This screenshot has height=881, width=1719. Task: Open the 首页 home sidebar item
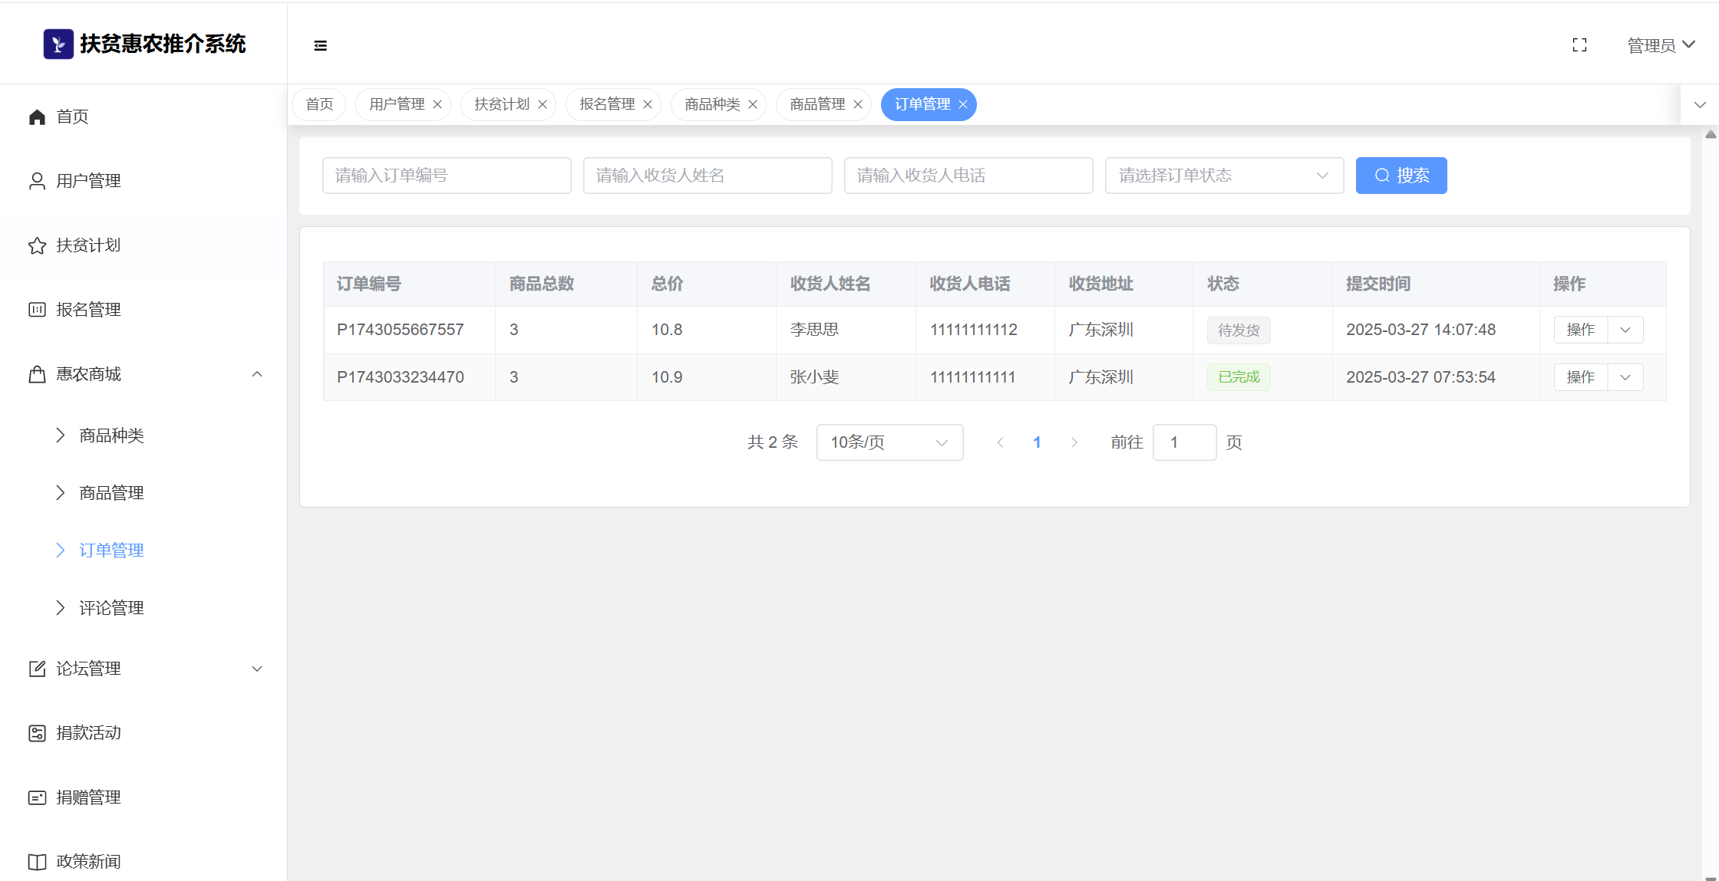[x=72, y=117]
